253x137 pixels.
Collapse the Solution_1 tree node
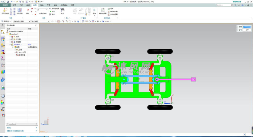point(10,44)
